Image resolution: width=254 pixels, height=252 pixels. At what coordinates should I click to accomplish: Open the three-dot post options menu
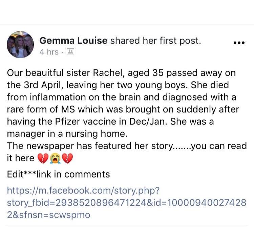tap(239, 43)
